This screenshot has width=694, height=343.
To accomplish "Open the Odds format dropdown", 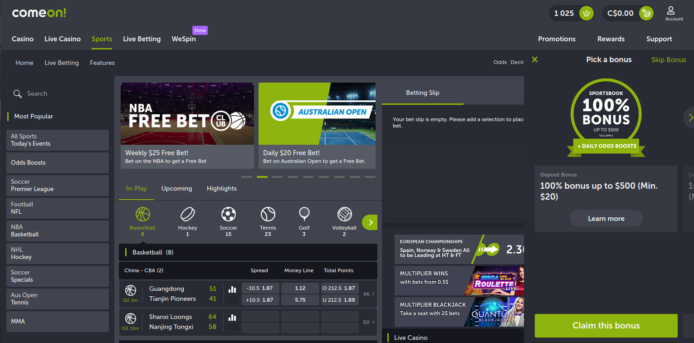I will (x=508, y=63).
